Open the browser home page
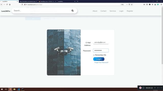The height and width of the screenshot is (91, 163). pyautogui.click(x=10, y=5)
